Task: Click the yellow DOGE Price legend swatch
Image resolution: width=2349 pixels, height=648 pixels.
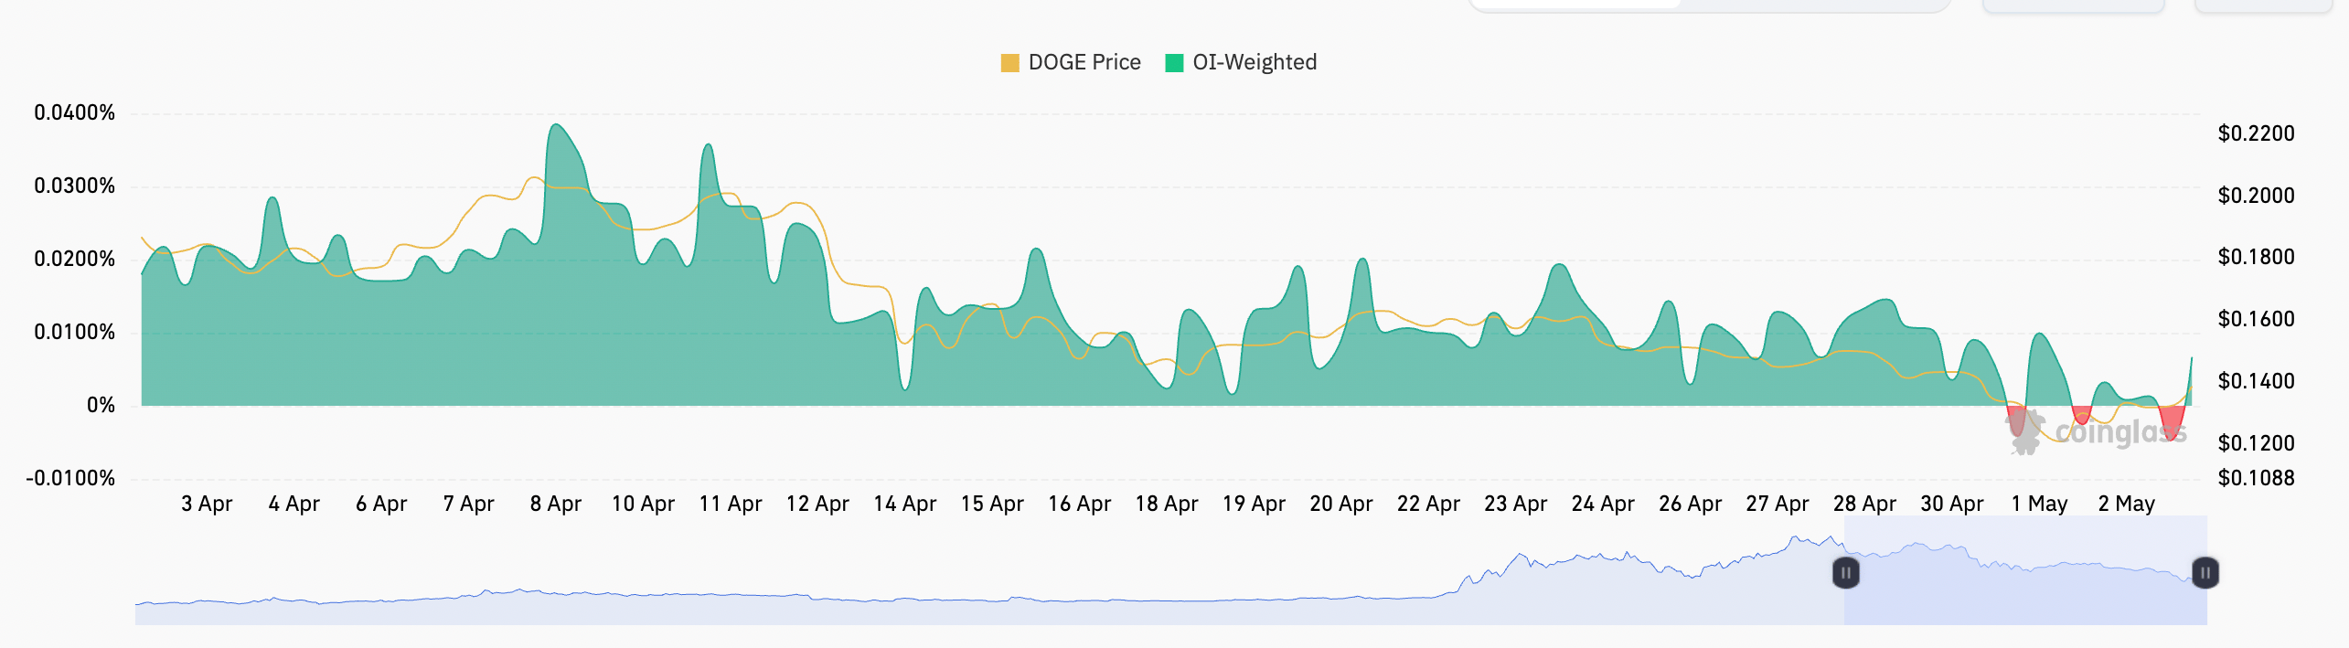Action: click(x=1009, y=63)
